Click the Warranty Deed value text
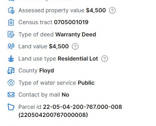Viewport: 156px width, 126px height. (76, 34)
